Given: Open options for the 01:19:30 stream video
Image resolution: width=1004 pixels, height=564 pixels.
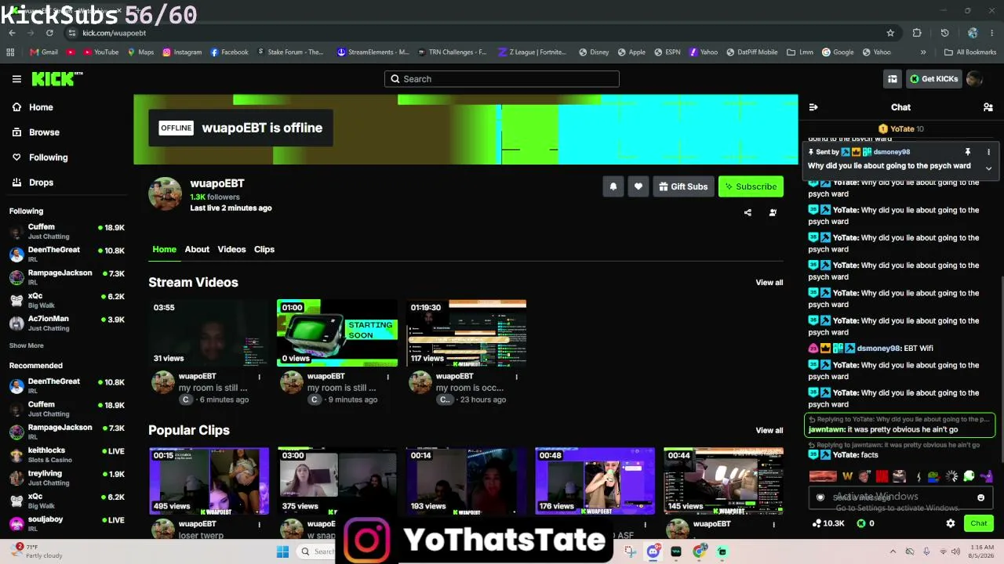Looking at the screenshot, I should point(516,377).
